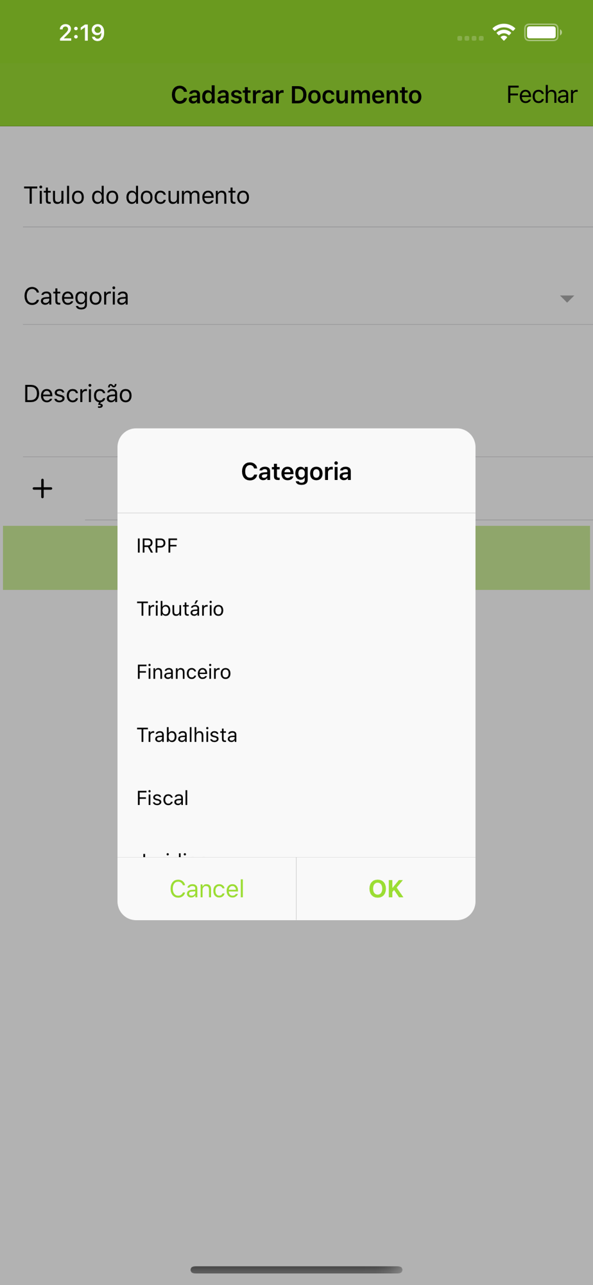Tap the cellular signal dots
593x1285 pixels.
tap(470, 39)
